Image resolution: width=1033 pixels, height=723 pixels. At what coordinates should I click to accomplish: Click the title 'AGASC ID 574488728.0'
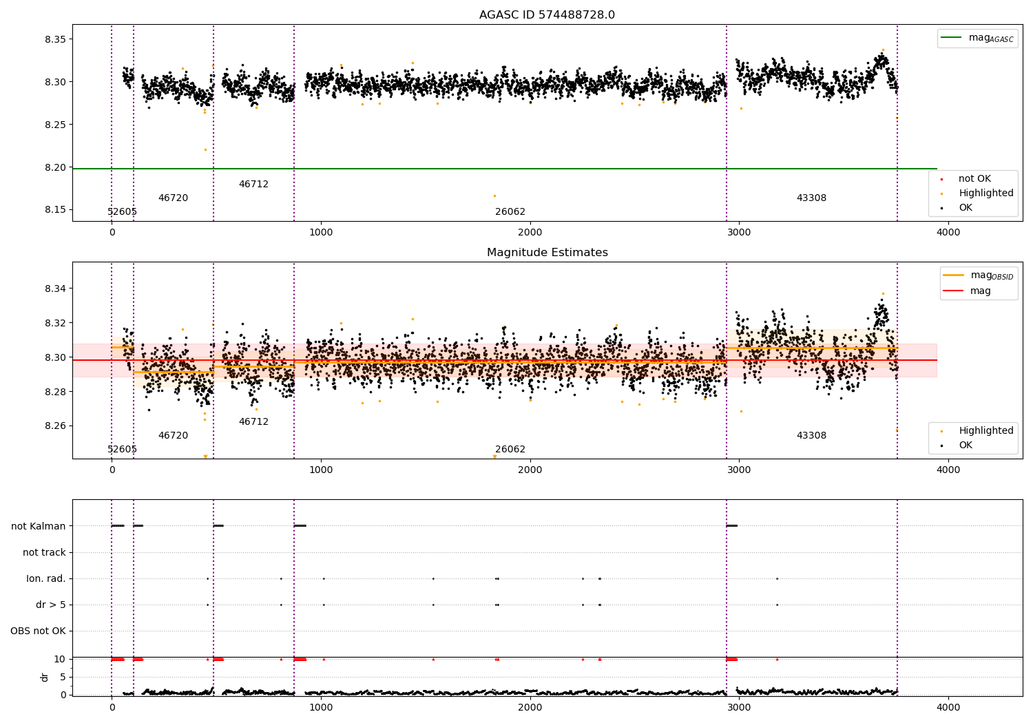tap(547, 15)
